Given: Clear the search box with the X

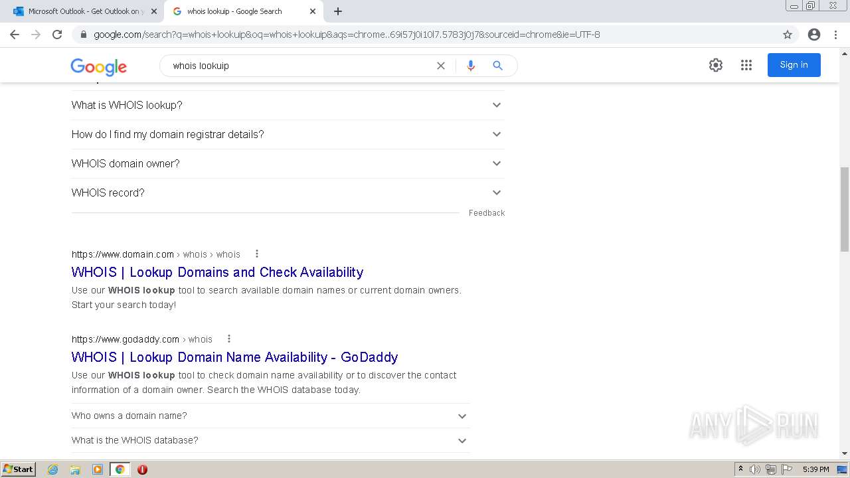Looking at the screenshot, I should click(x=440, y=66).
